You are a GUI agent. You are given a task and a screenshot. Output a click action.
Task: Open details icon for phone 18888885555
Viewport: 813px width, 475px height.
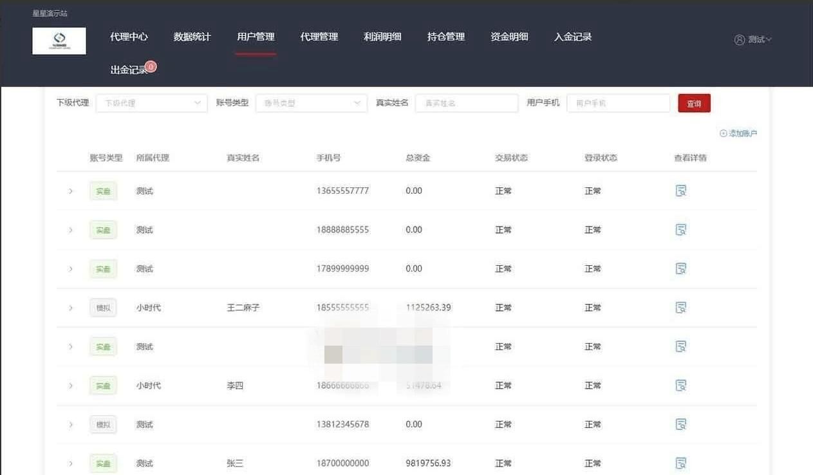pos(680,230)
